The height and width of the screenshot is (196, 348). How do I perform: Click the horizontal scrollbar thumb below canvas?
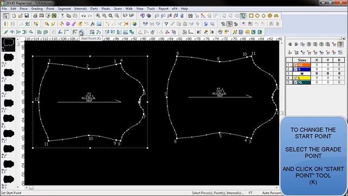(32, 188)
